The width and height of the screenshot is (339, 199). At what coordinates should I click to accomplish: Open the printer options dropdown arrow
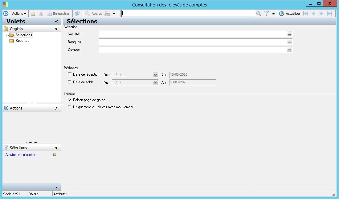114,14
